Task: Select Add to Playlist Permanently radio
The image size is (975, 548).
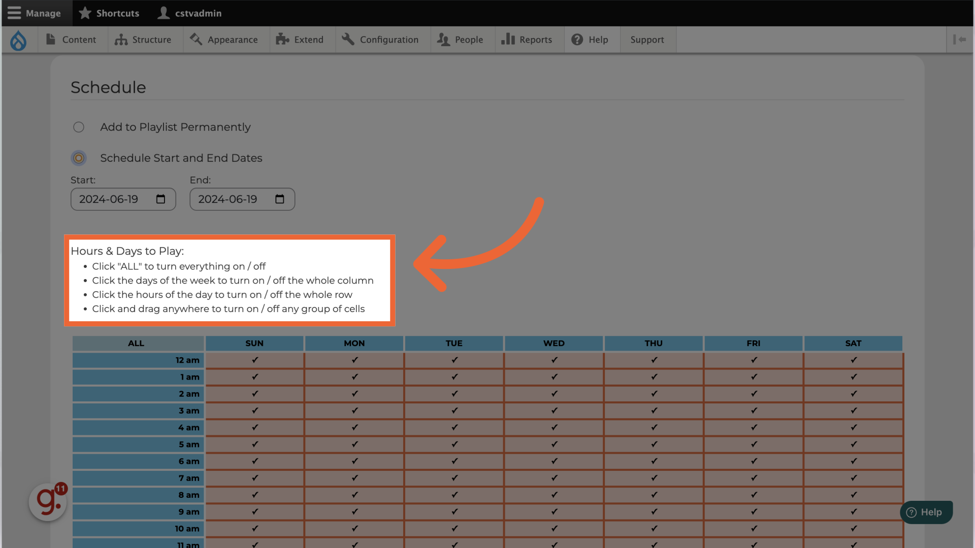Action: 79,127
